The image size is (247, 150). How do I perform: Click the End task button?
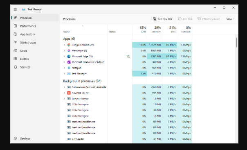click(185, 19)
